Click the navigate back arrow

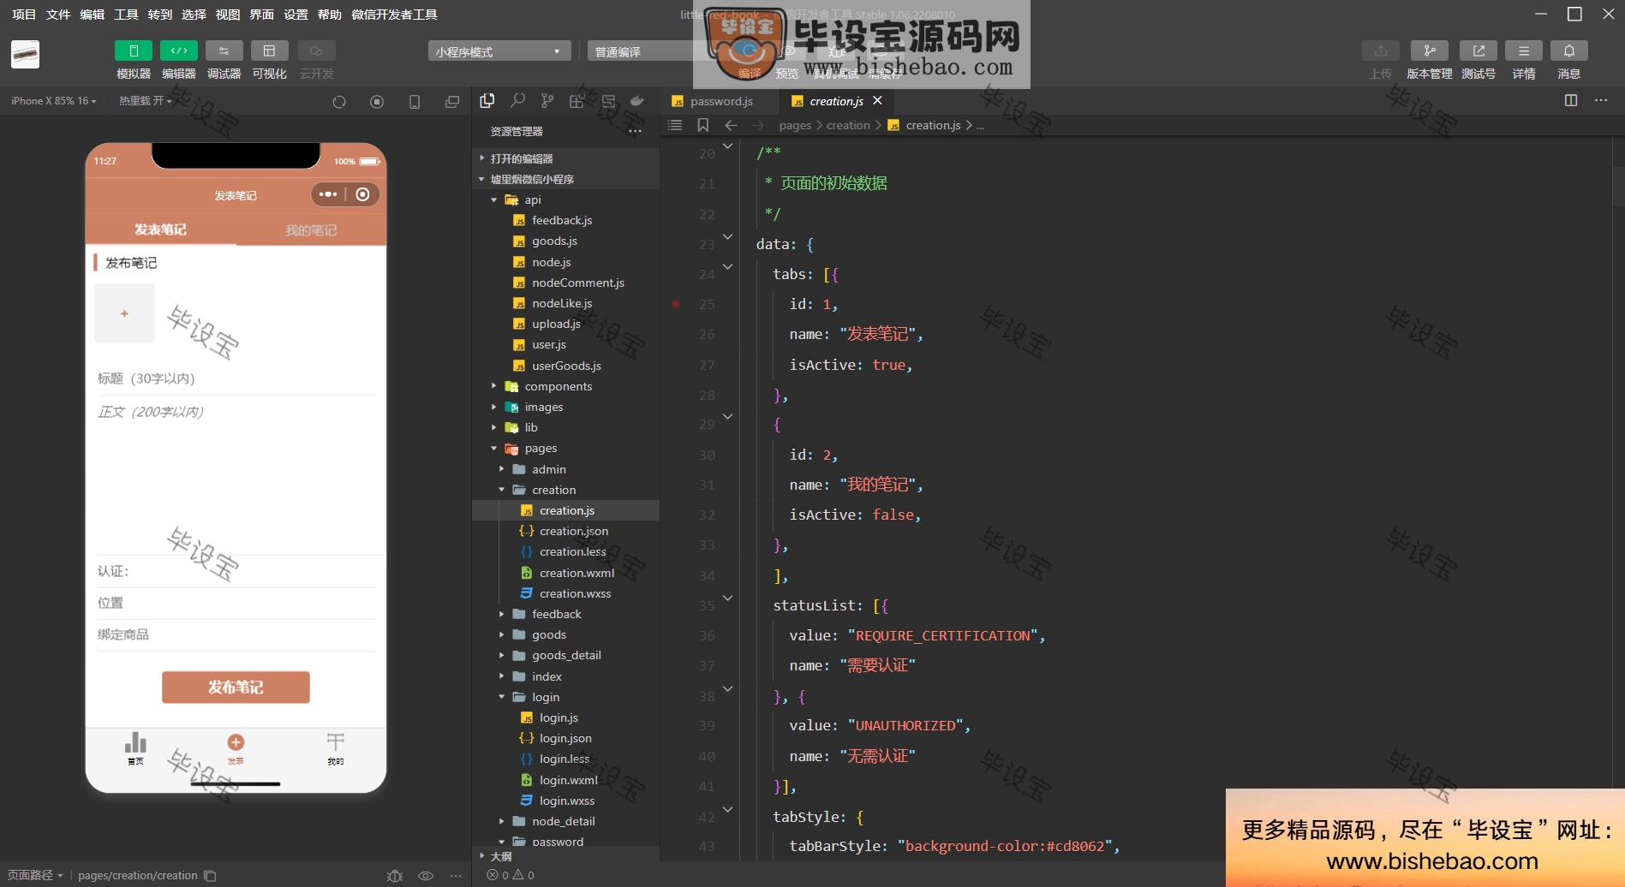(731, 125)
